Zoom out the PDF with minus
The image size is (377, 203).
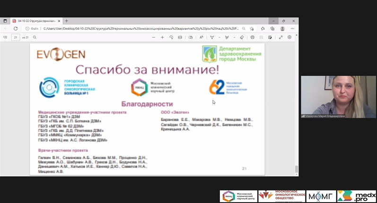[x=154, y=37]
